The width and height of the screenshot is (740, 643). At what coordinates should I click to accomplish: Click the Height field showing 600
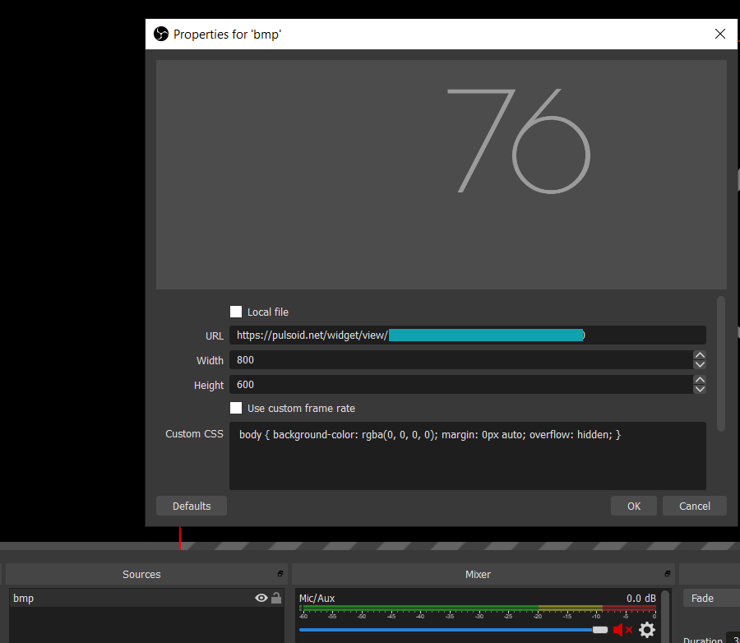461,384
